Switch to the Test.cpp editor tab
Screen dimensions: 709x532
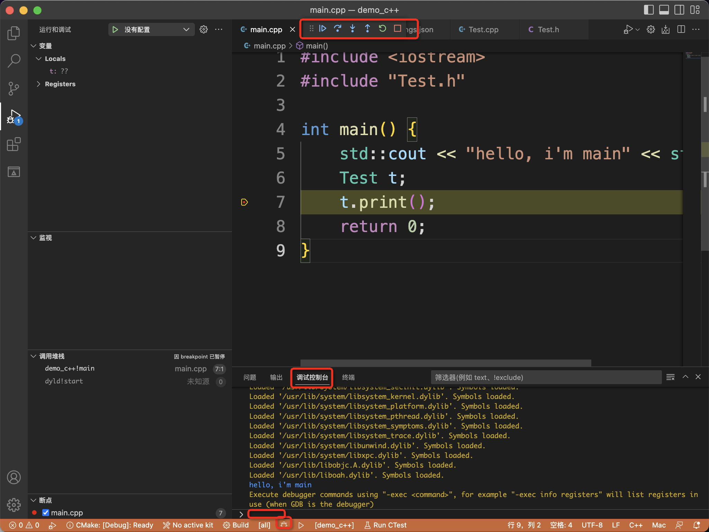484,29
